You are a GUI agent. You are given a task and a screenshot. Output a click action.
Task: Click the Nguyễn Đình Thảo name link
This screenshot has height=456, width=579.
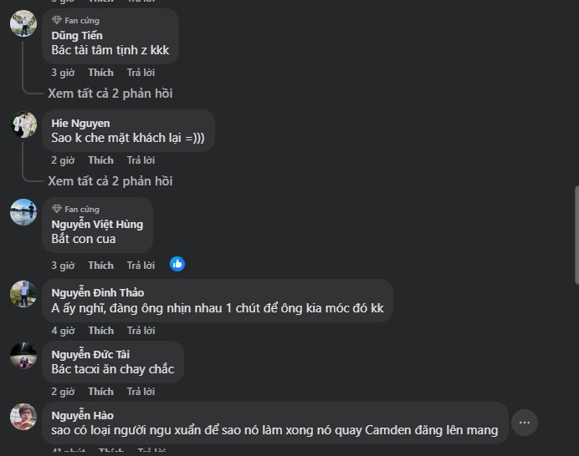(x=97, y=292)
